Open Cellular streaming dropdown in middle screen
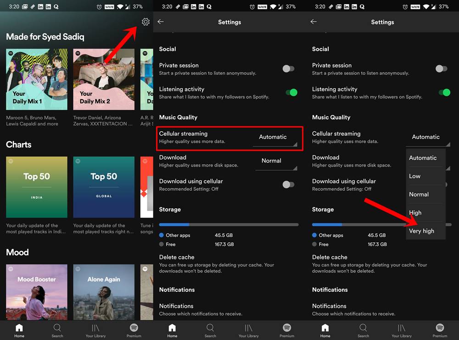459x340 pixels. (275, 139)
